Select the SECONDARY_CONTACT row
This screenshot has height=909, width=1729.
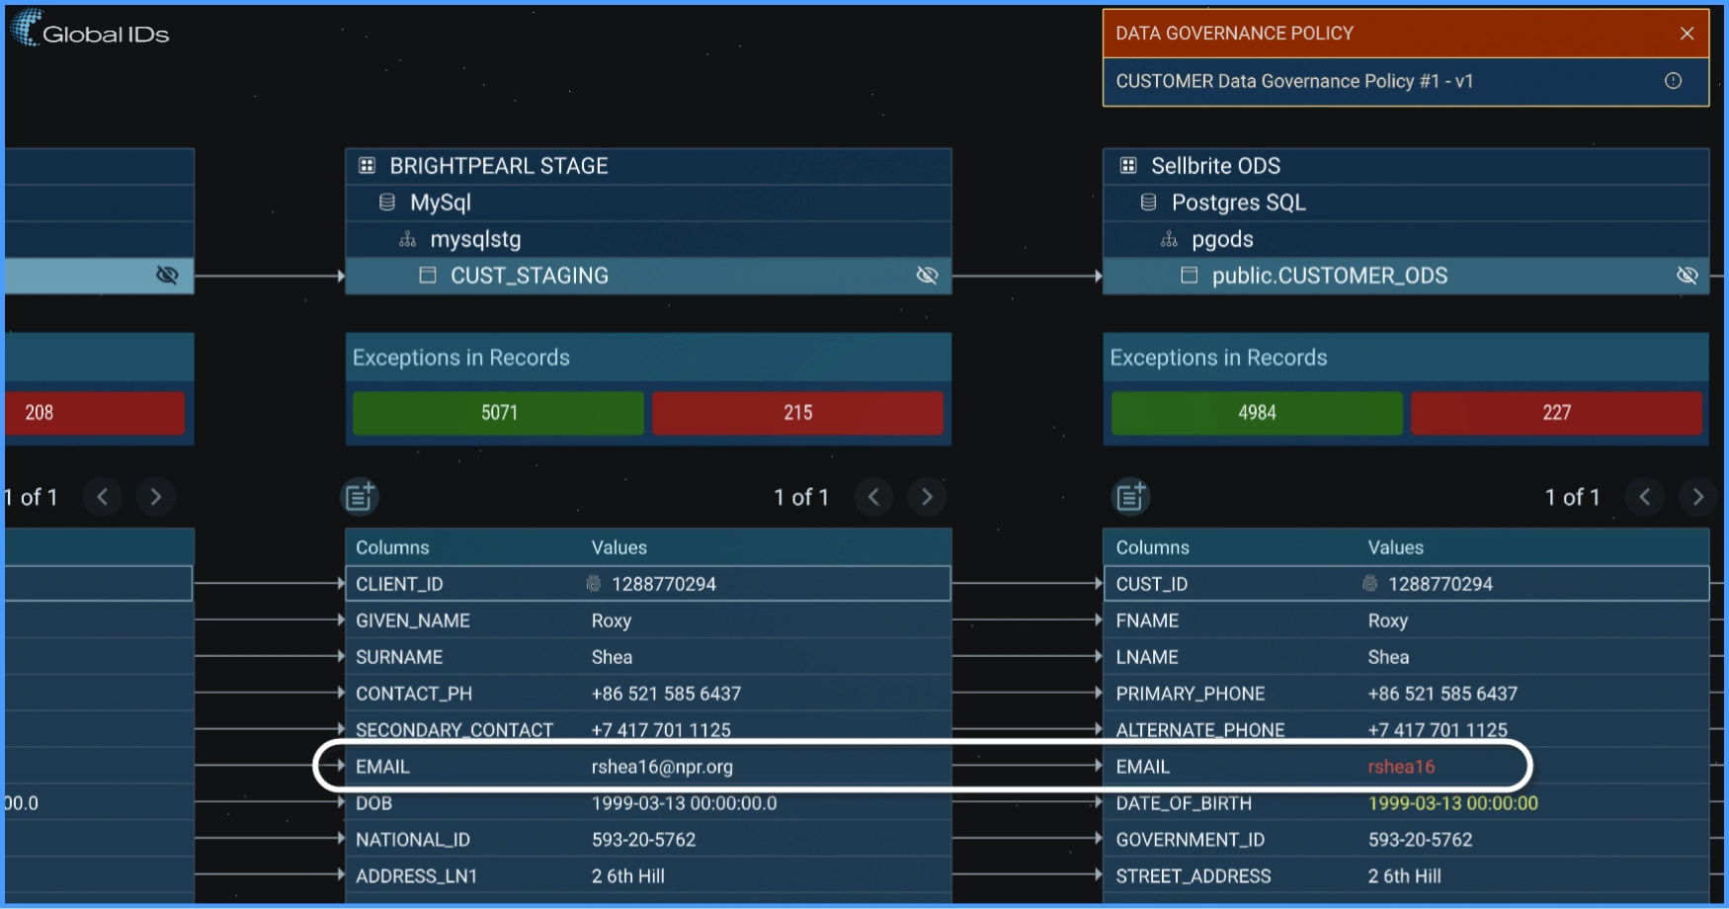[648, 730]
